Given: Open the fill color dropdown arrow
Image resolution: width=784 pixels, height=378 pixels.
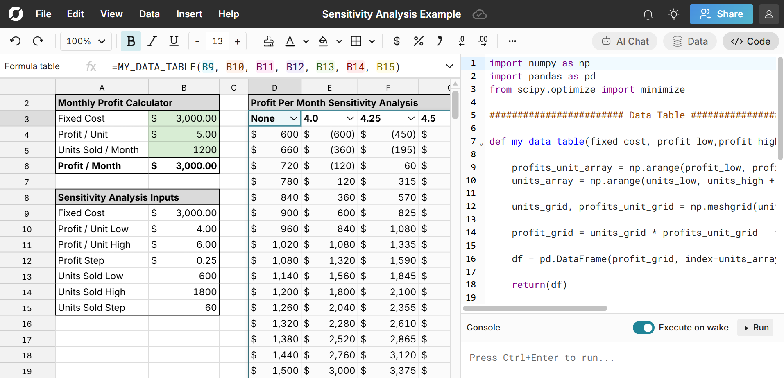Looking at the screenshot, I should point(339,41).
